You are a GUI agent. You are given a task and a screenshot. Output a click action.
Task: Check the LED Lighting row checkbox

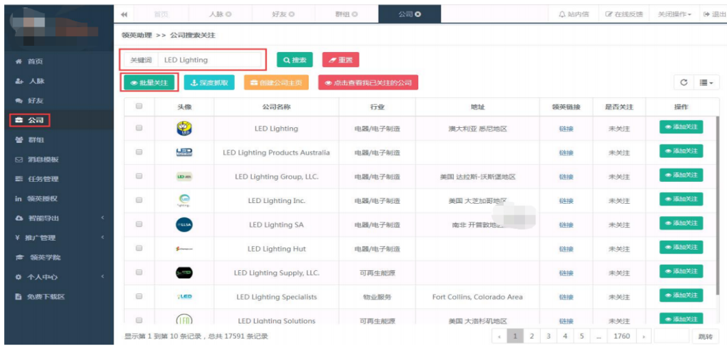[x=139, y=129]
